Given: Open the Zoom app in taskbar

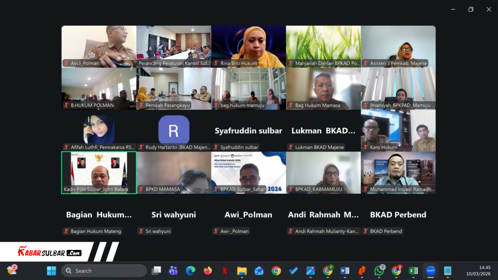Looking at the screenshot, I should [430, 271].
